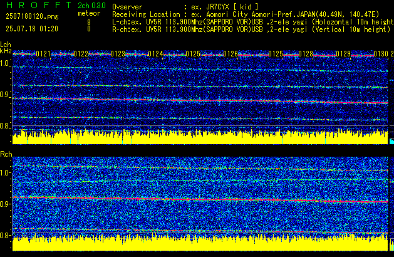Click the 'Lch' channel label

tap(6, 45)
